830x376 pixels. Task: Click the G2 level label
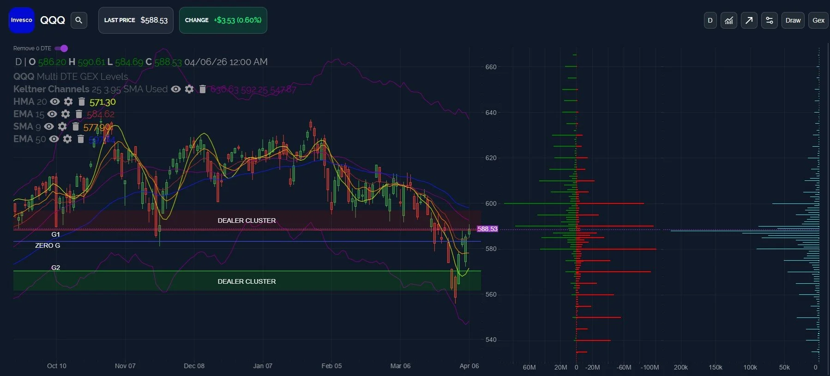tap(55, 268)
